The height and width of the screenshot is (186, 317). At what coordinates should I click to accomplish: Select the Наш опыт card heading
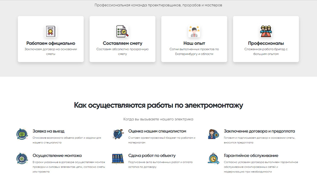point(194,43)
